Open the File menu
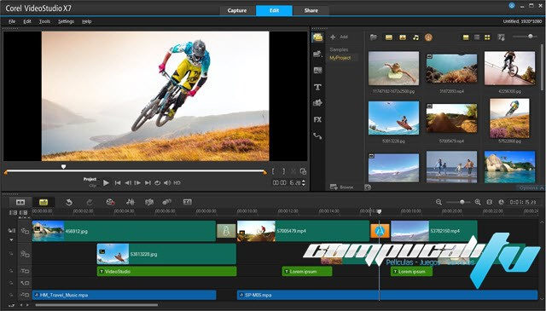546x311 pixels. click(12, 21)
